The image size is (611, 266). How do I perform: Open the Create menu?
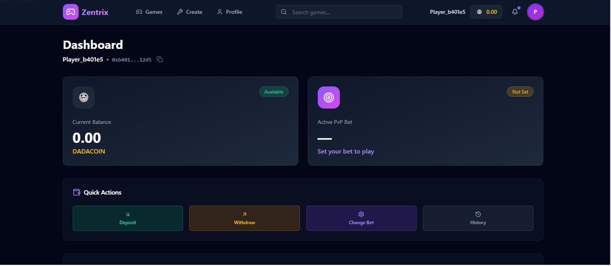[x=189, y=12]
